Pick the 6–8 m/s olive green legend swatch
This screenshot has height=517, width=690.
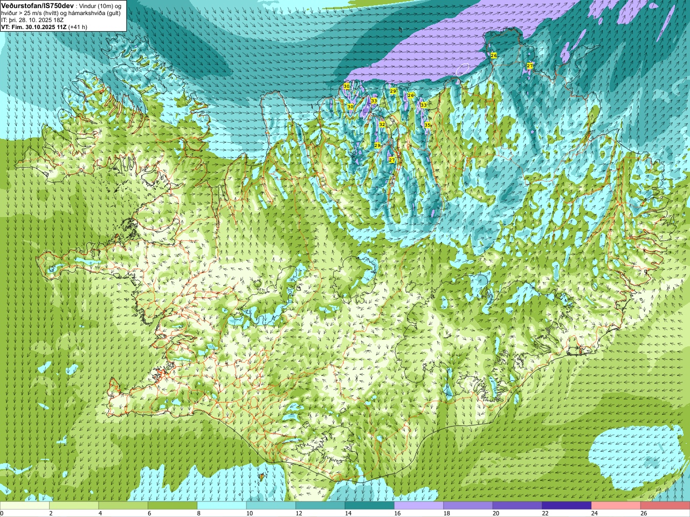coord(172,506)
